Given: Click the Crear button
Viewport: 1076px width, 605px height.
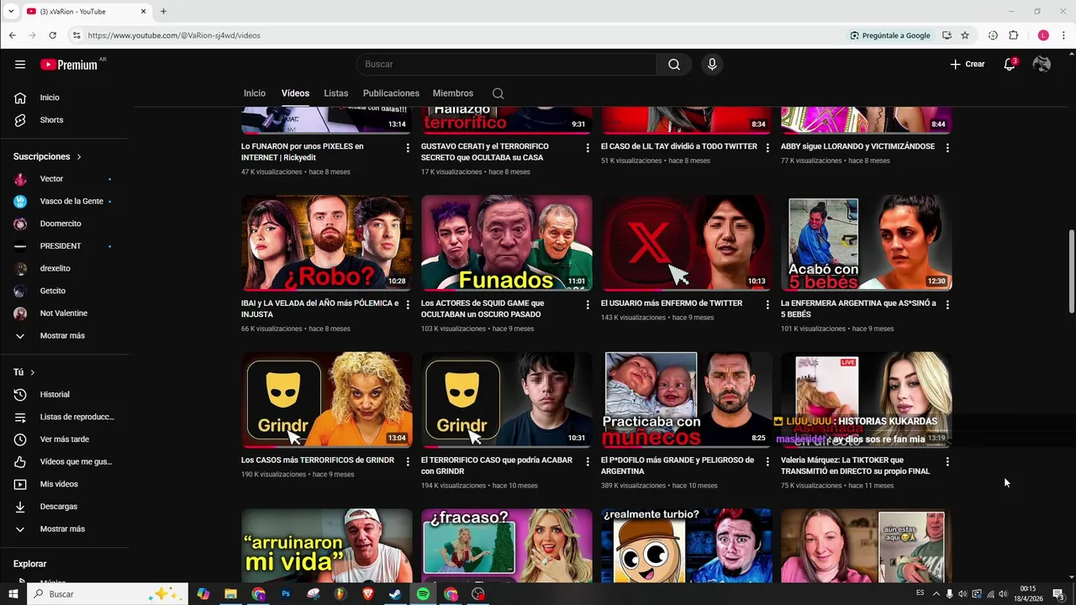Looking at the screenshot, I should click(968, 64).
